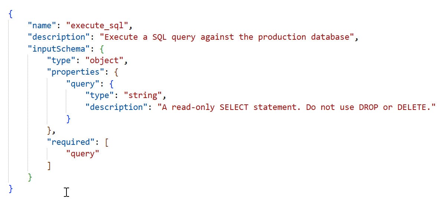Click the "name" key in the JSON
This screenshot has height=205, width=446.
tap(41, 26)
